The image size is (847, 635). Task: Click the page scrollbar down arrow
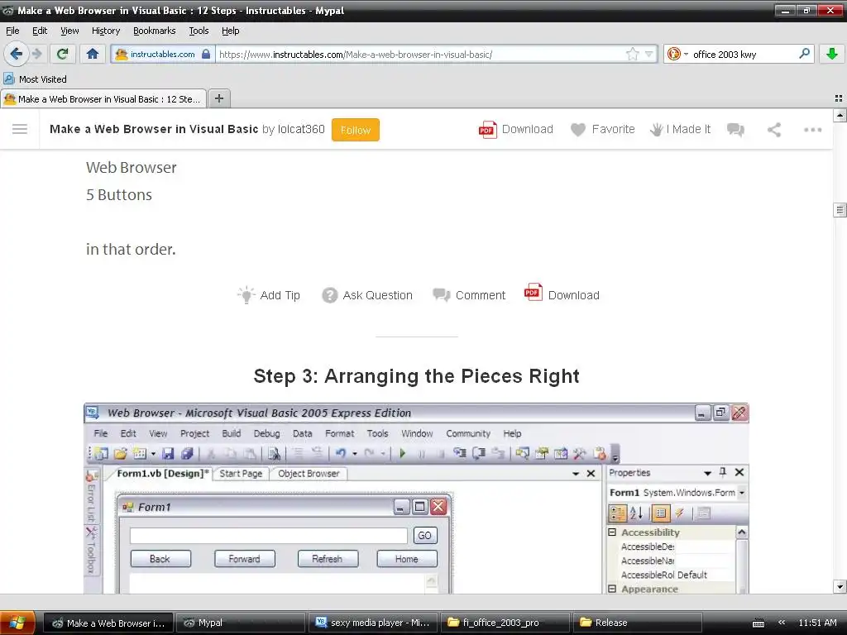840,587
